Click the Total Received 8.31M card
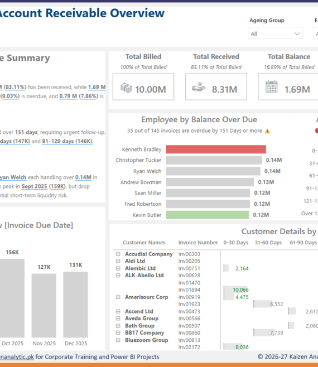The image size is (318, 367). 216,86
